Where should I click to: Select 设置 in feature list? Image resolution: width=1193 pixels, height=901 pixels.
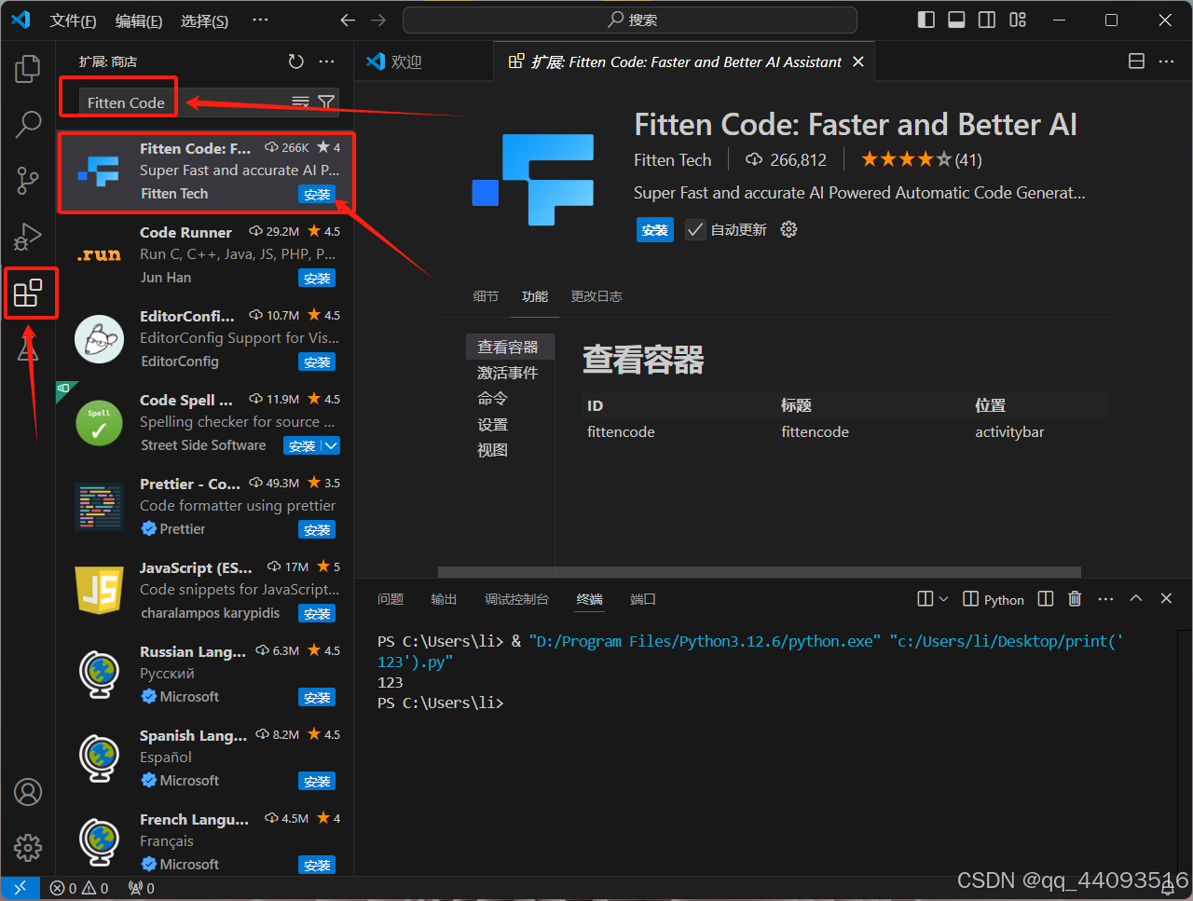coord(493,424)
